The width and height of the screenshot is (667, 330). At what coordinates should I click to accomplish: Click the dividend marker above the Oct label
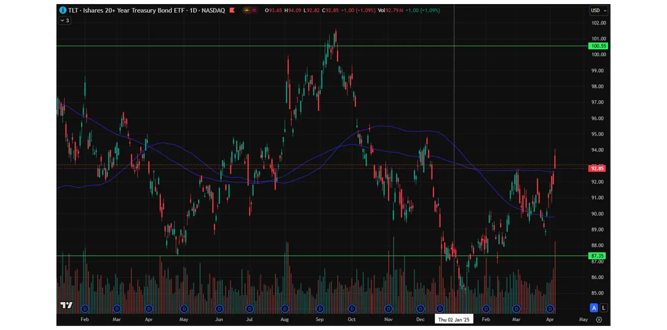pos(351,308)
